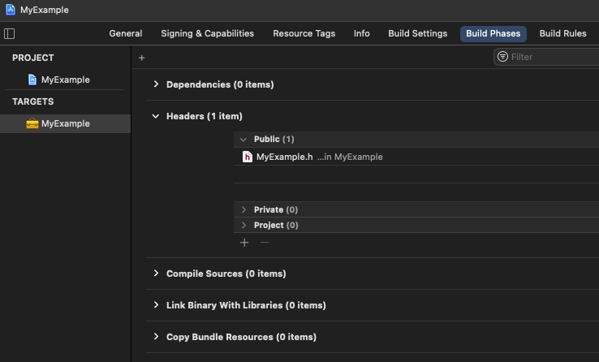599x362 pixels.
Task: Click the plus icon to add header
Action: coord(244,242)
